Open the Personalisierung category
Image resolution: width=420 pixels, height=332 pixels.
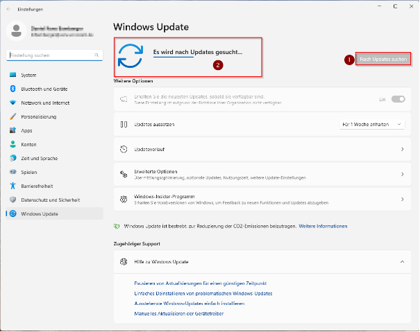(54, 116)
